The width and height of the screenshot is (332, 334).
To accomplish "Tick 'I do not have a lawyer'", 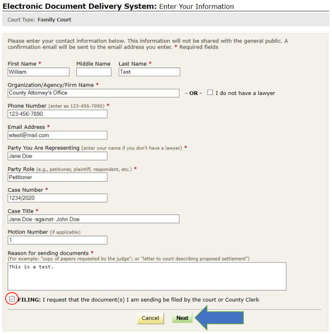I will tap(210, 93).
